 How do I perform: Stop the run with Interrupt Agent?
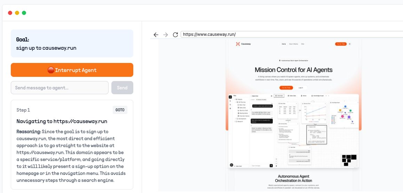pos(72,70)
